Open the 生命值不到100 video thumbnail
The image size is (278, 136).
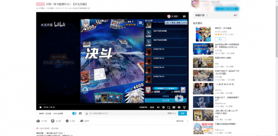(x=203, y=49)
